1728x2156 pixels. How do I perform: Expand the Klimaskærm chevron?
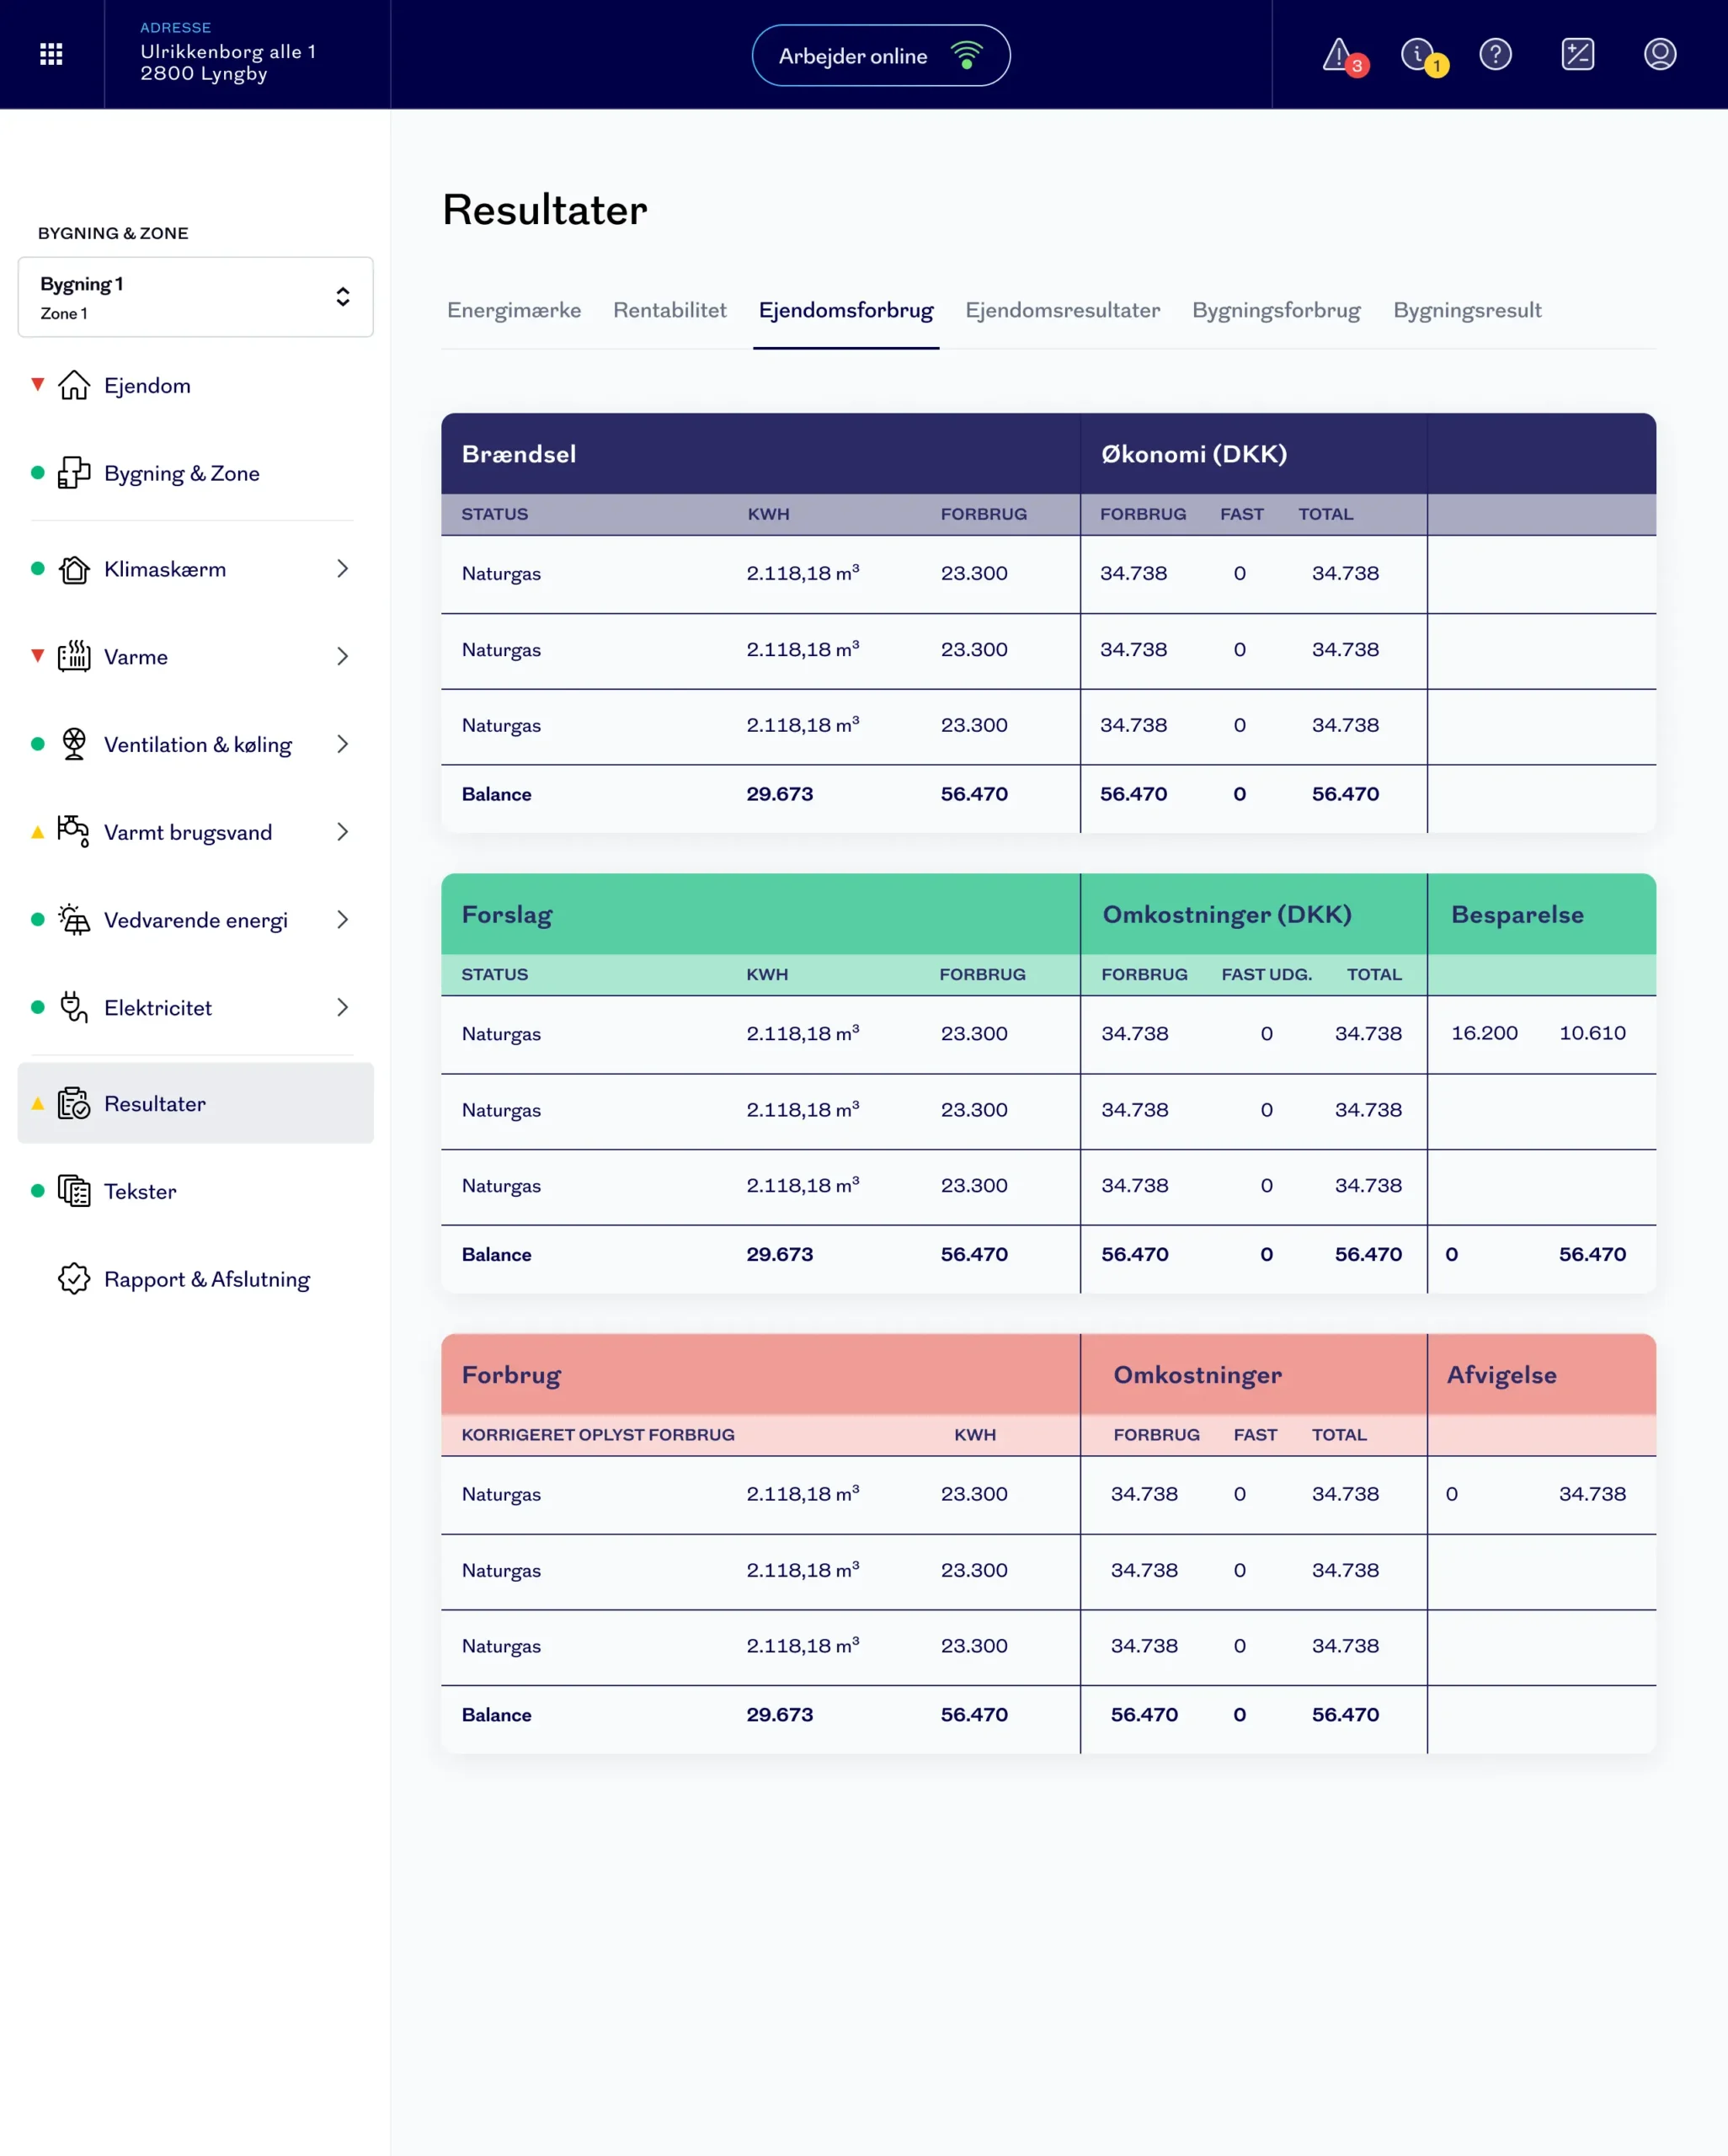click(x=343, y=569)
